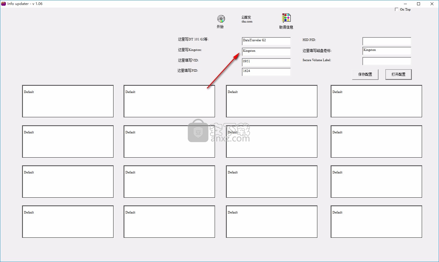Focus the empty HID PID field
The height and width of the screenshot is (262, 439).
pos(387,41)
